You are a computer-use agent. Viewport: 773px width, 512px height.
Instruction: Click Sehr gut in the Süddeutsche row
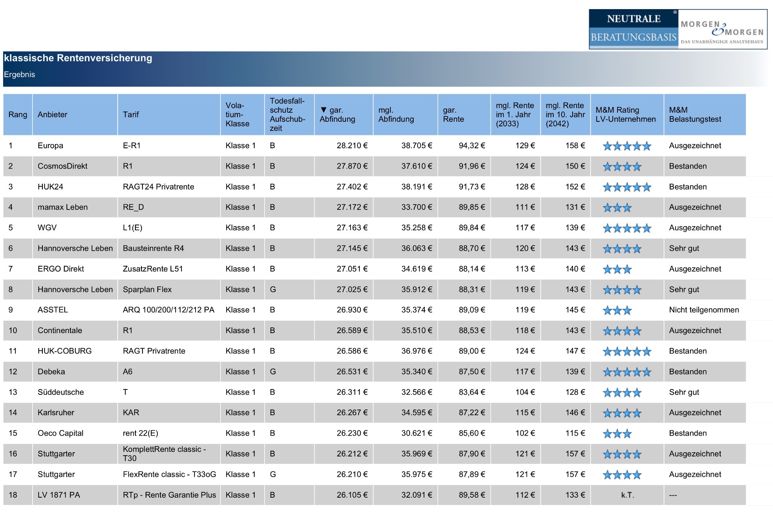684,392
